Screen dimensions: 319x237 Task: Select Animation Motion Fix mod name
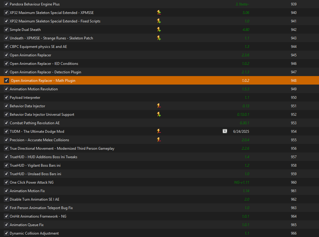coord(27,191)
